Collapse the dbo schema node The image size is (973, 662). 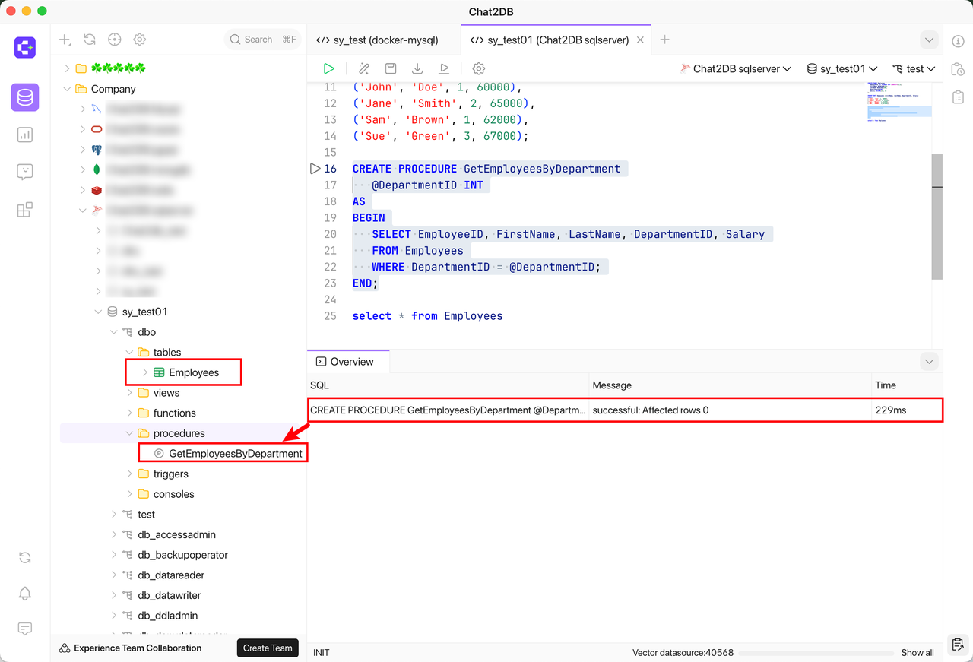(x=114, y=332)
